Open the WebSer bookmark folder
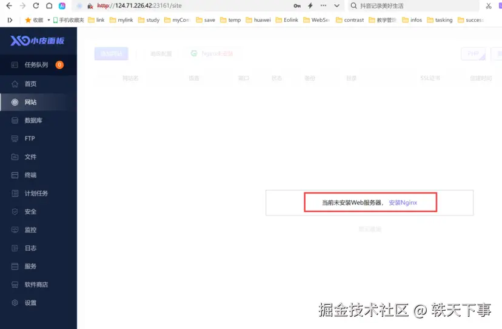502x329 pixels. pos(316,20)
